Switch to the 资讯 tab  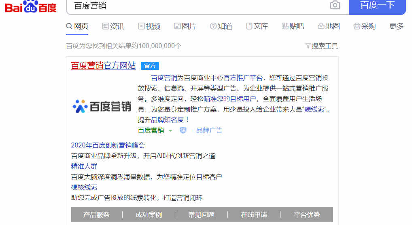(113, 26)
